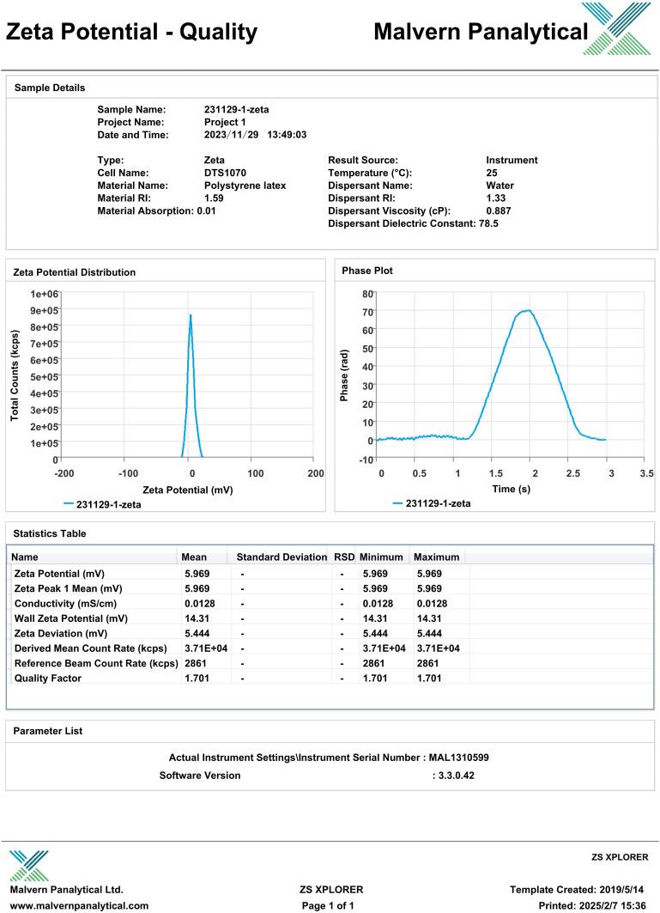Click the Parameter List section header
660x913 pixels.
[48, 731]
